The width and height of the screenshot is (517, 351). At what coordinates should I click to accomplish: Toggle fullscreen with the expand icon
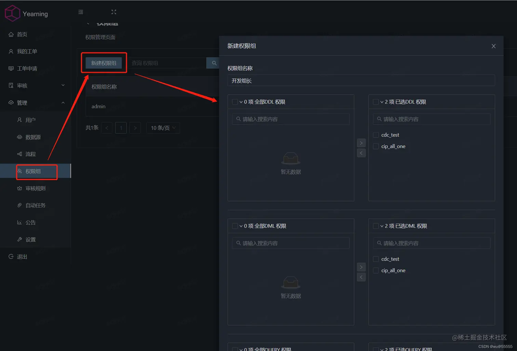point(114,12)
